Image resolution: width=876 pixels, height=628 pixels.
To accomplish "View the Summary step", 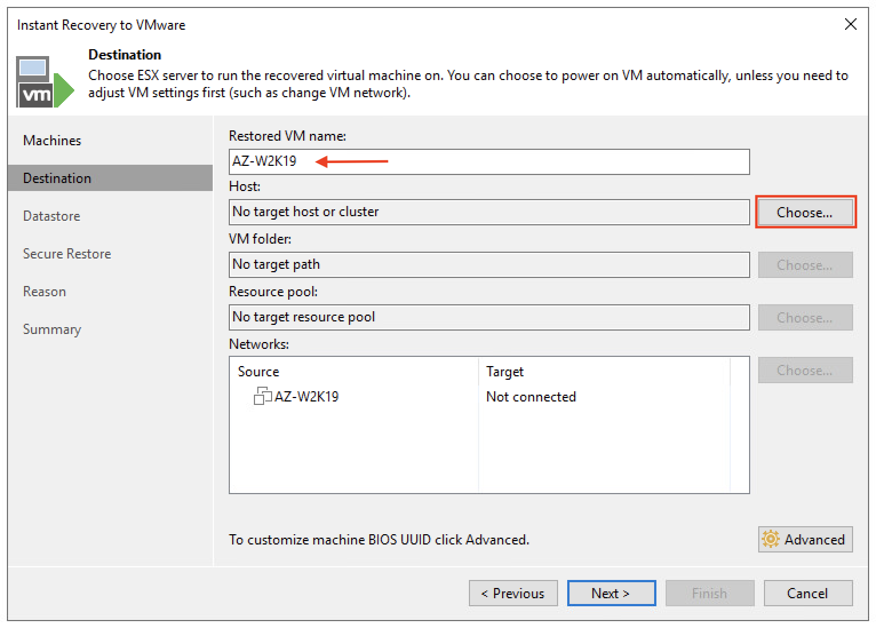I will pos(52,329).
